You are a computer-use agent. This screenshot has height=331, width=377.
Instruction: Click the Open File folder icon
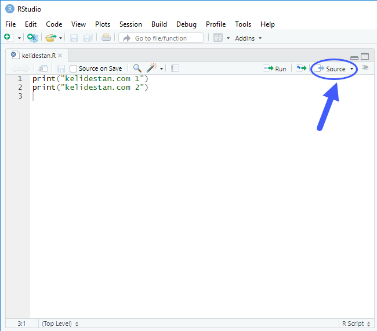tap(51, 38)
